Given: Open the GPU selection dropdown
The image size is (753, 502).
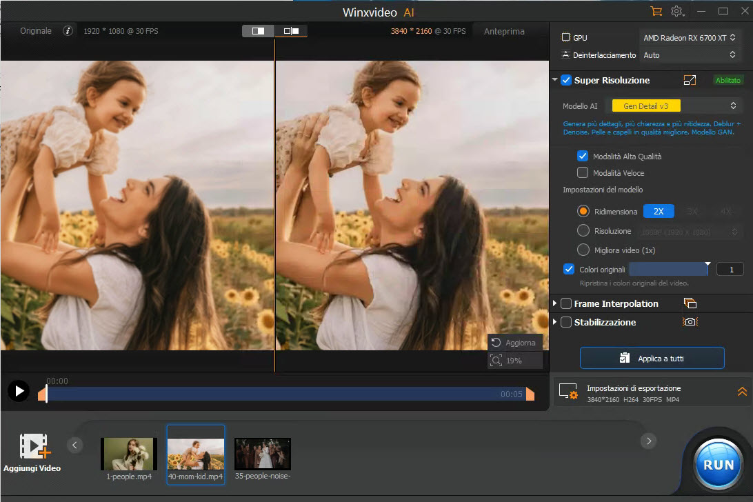Looking at the screenshot, I should (690, 37).
